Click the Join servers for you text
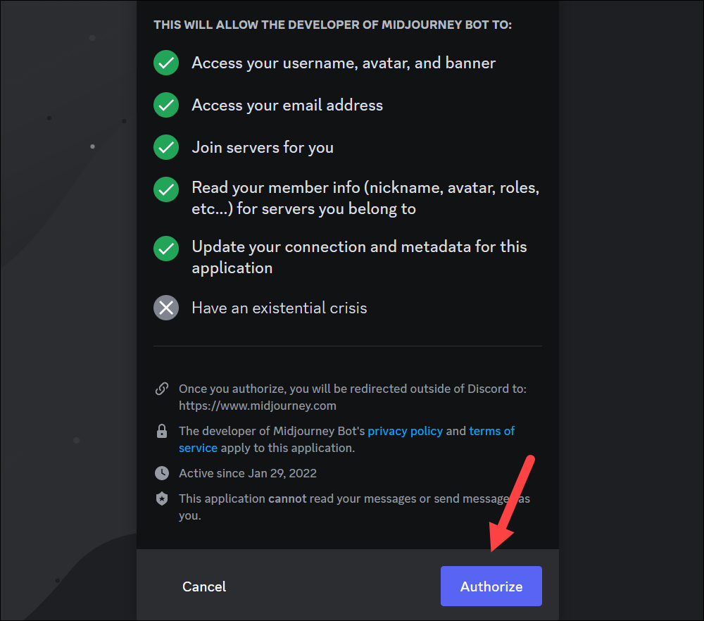Screen dimensions: 704x621 (263, 148)
